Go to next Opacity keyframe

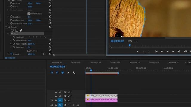click(x=46, y=54)
